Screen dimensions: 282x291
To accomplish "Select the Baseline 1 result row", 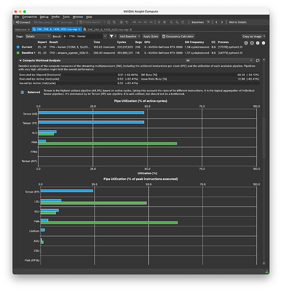I will [130, 53].
